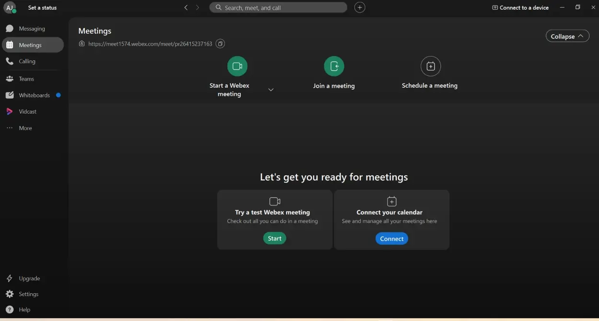Viewport: 599px width, 321px height.
Task: Open Settings
Action: click(x=23, y=294)
